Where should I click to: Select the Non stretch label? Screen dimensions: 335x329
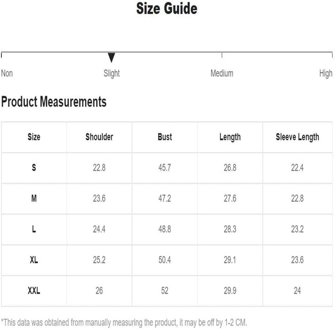coord(7,73)
